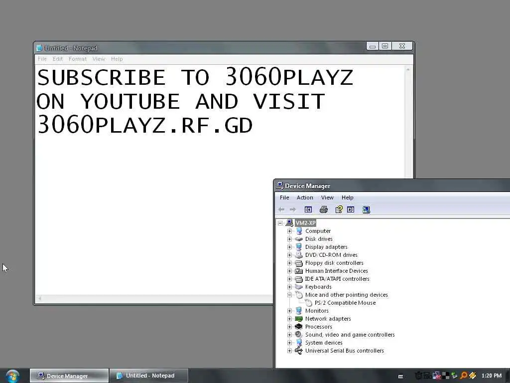510x383 pixels.
Task: Expand the Monitors node
Action: [x=289, y=311]
